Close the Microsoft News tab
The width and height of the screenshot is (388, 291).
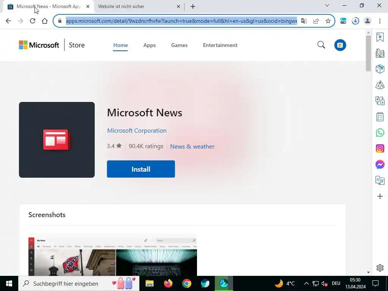88,6
